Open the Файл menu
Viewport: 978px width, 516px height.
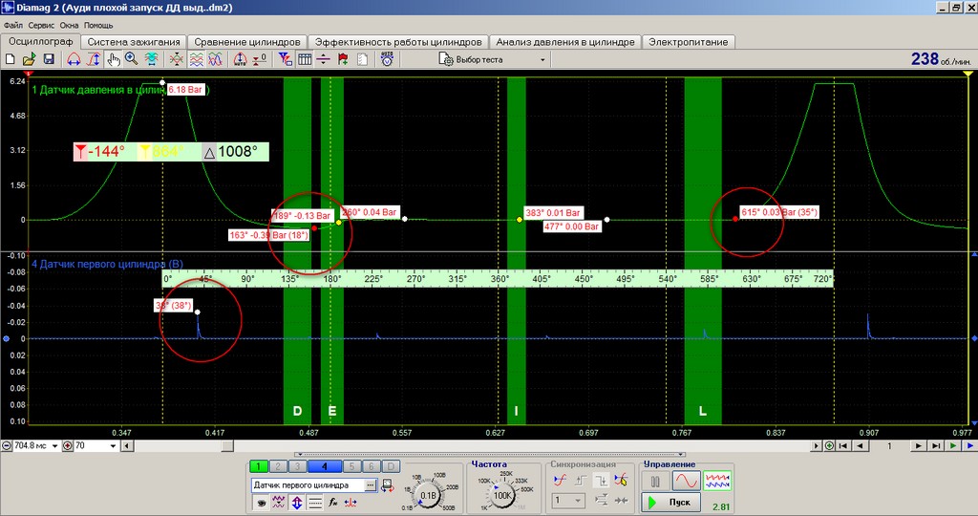click(x=13, y=26)
